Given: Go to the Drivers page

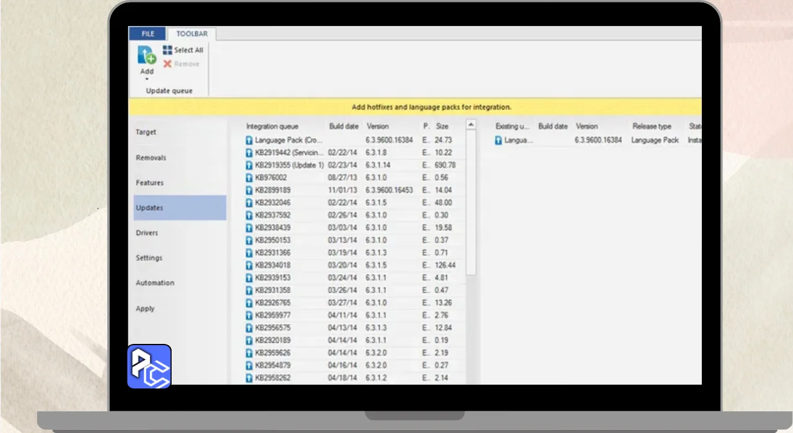Looking at the screenshot, I should (147, 233).
